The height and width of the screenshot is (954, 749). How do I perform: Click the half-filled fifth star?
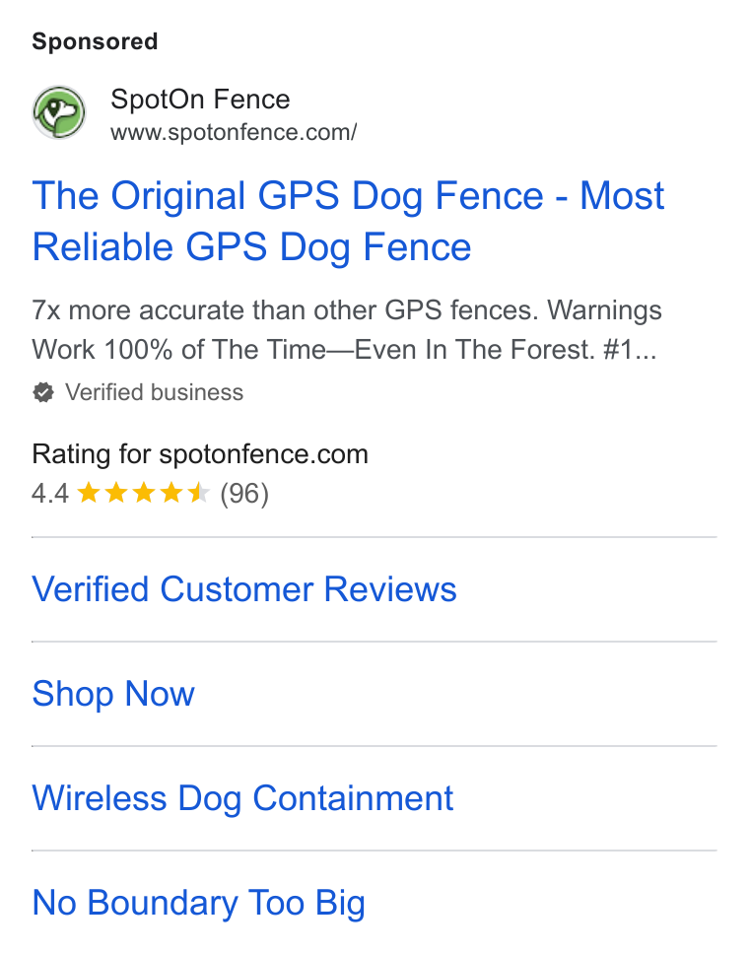199,493
